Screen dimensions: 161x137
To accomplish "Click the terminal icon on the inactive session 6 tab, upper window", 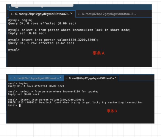I will (x=79, y=14).
